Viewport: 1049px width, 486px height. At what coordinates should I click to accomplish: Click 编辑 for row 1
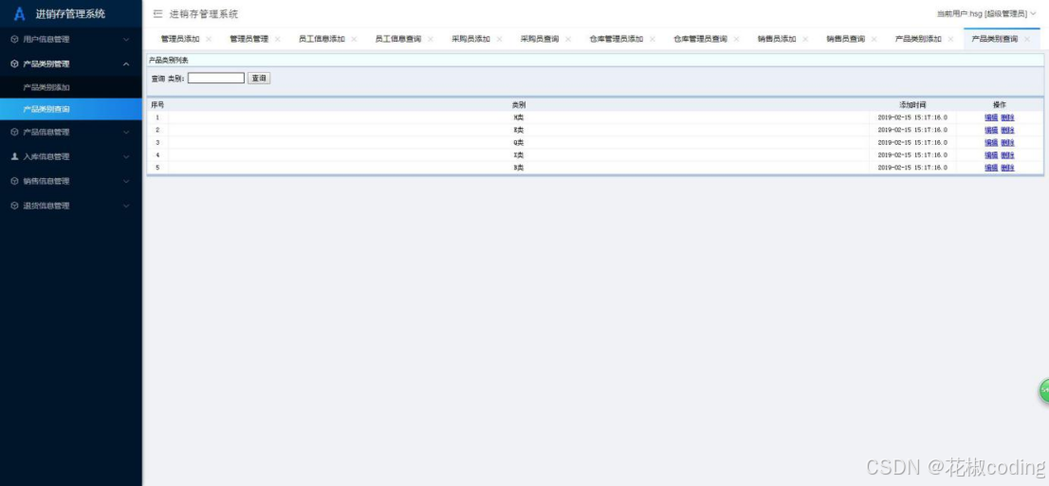click(991, 117)
